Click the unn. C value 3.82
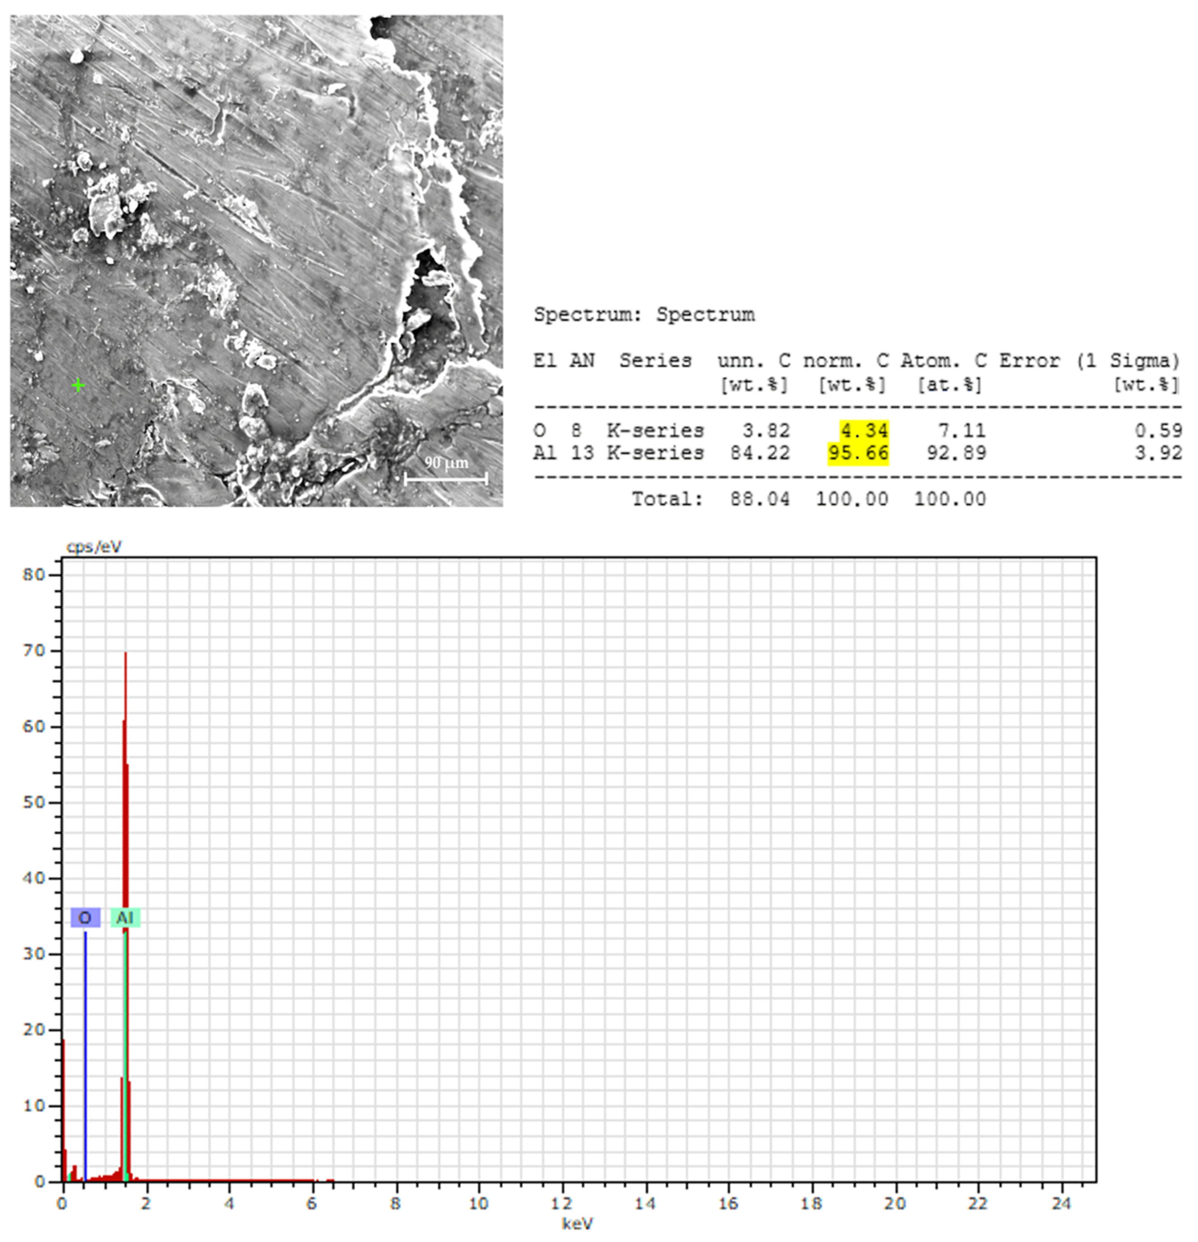Screen dimensions: 1198x1242 (766, 431)
